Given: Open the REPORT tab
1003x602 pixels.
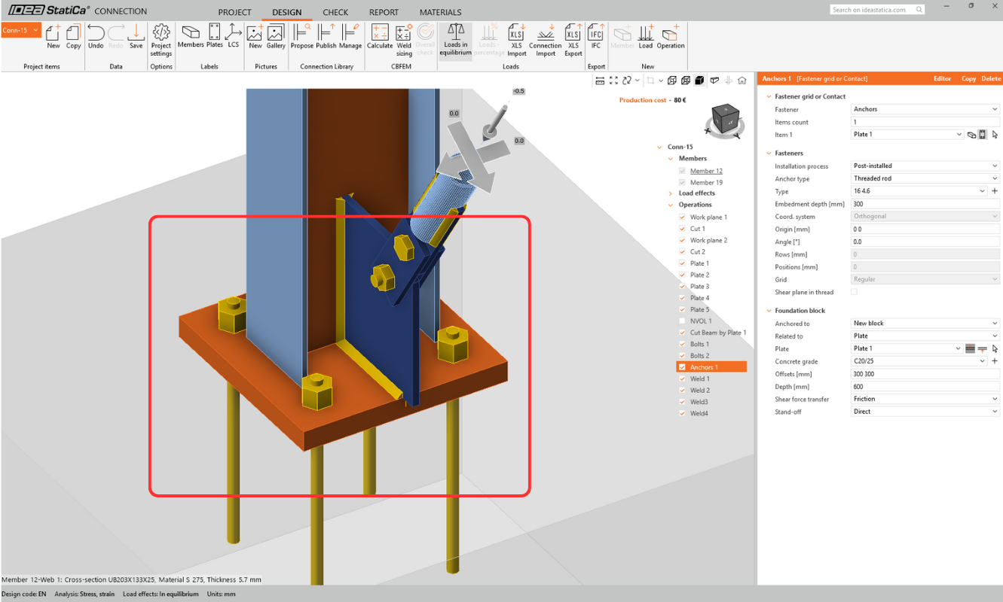Looking at the screenshot, I should click(x=384, y=13).
